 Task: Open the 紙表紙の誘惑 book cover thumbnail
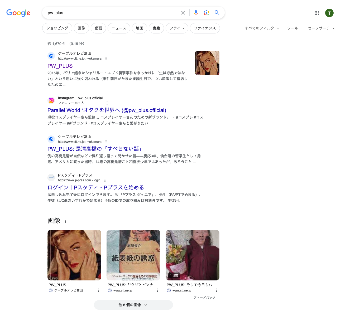[x=133, y=255]
